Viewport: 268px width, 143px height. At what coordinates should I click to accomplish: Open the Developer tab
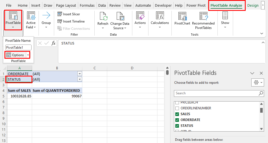(x=163, y=6)
